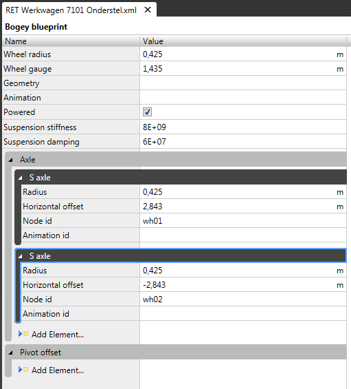The image size is (351, 389).
Task: Click the star icon under Axle's Add Element
Action: (25, 334)
